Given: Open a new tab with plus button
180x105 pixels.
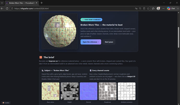Looking at the screenshot, I should 41,3.
